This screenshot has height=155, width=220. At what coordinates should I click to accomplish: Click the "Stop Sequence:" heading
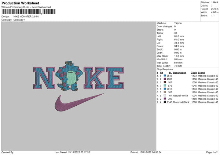tap(165, 69)
